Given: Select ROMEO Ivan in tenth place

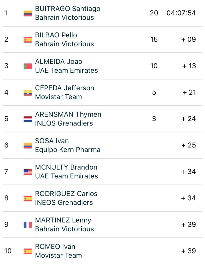Looking at the screenshot, I should tap(55, 246).
